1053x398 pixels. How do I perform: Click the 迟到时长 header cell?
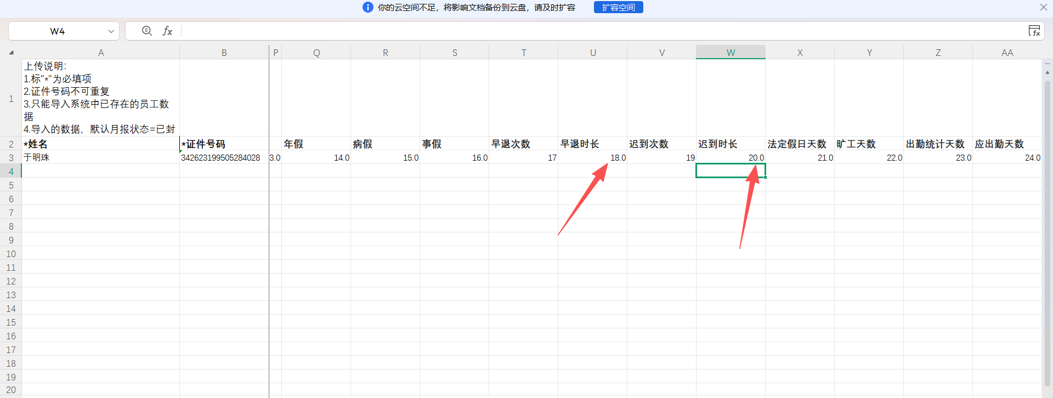pos(731,144)
